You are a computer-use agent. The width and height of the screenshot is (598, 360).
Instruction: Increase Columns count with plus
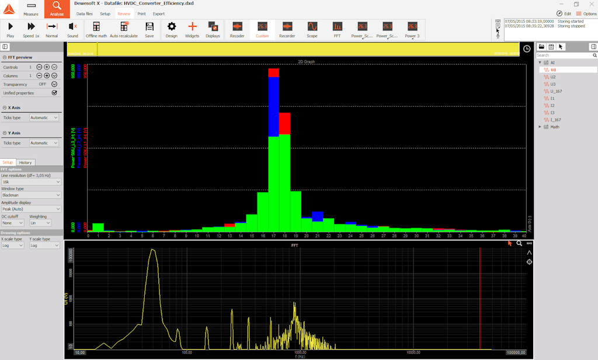tap(47, 75)
